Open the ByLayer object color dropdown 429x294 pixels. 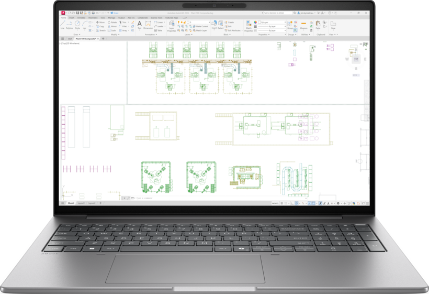272,22
